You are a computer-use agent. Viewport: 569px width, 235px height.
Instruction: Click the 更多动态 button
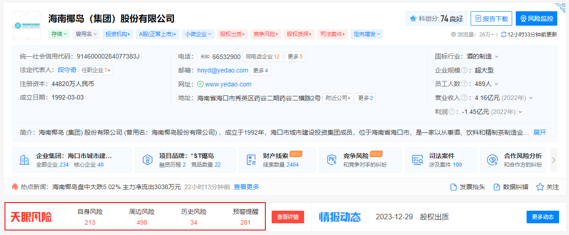[x=543, y=217]
